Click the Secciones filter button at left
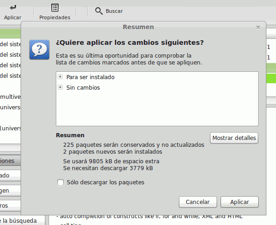This screenshot has width=276, height=225. click(10, 161)
